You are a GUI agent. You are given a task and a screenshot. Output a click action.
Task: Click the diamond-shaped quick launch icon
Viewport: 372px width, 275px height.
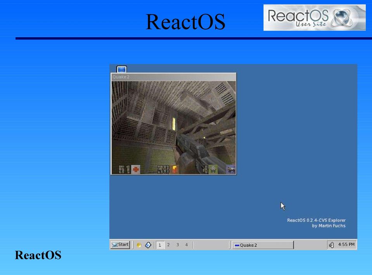point(148,245)
